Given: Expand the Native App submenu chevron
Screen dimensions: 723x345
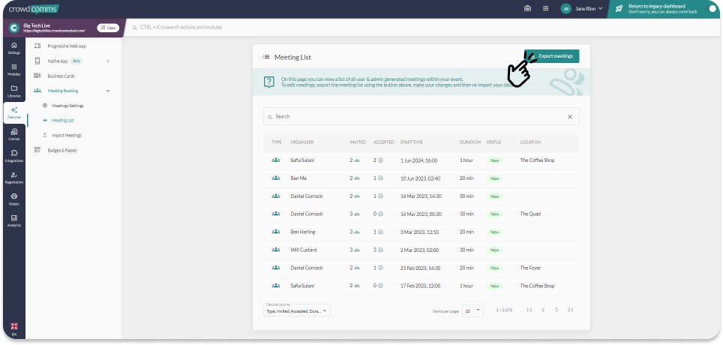Looking at the screenshot, I should [108, 61].
